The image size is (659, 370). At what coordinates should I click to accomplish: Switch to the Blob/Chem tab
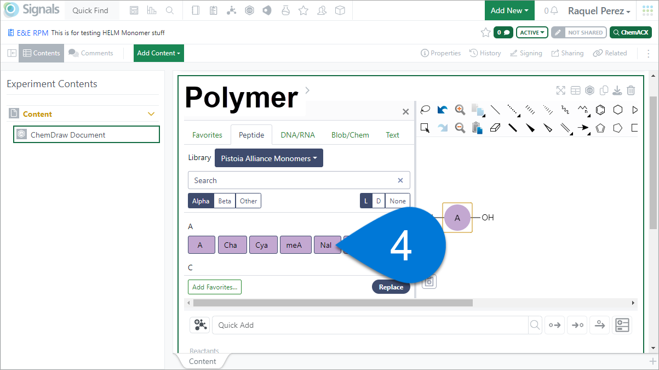tap(350, 135)
